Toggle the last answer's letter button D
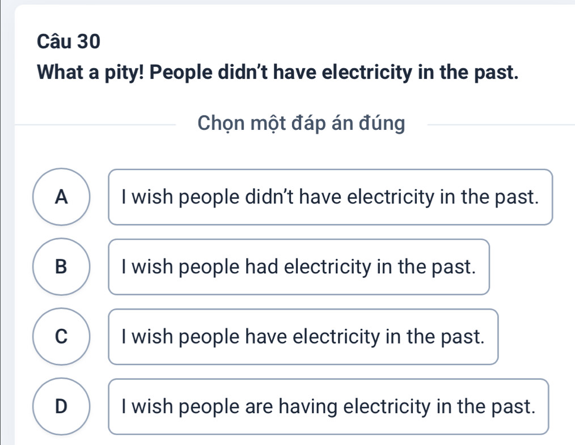The width and height of the screenshot is (575, 445). tap(61, 406)
